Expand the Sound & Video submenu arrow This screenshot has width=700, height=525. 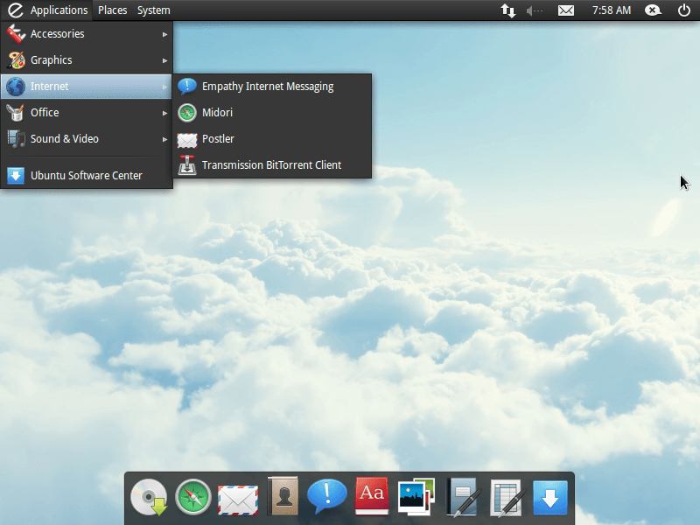(164, 139)
